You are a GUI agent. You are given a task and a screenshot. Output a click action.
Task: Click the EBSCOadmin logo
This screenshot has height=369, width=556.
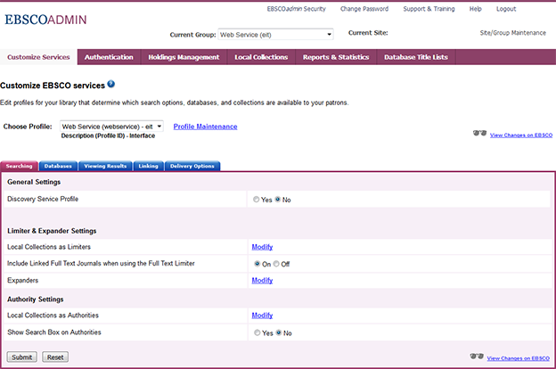coord(45,20)
